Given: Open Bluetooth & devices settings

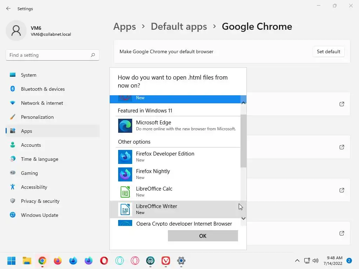Looking at the screenshot, I should (53, 89).
